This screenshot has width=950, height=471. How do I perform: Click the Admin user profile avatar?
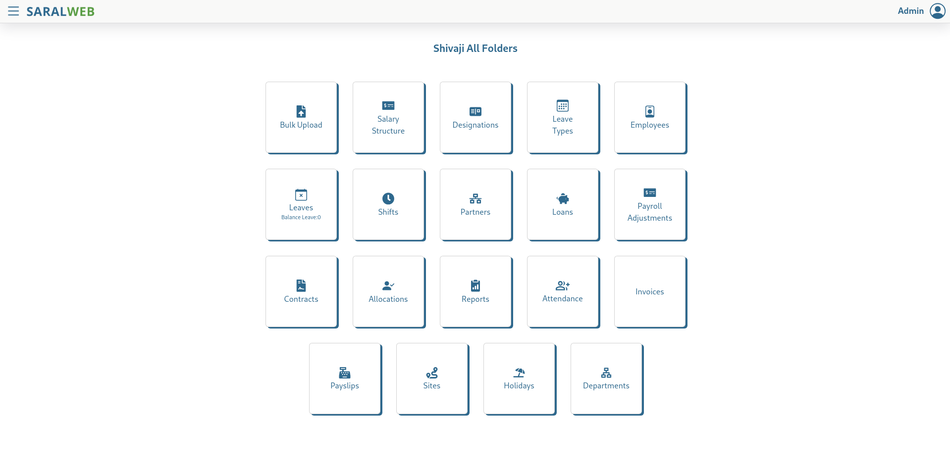coord(937,11)
